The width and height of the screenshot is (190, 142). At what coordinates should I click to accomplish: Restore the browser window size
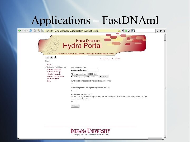(161, 31)
